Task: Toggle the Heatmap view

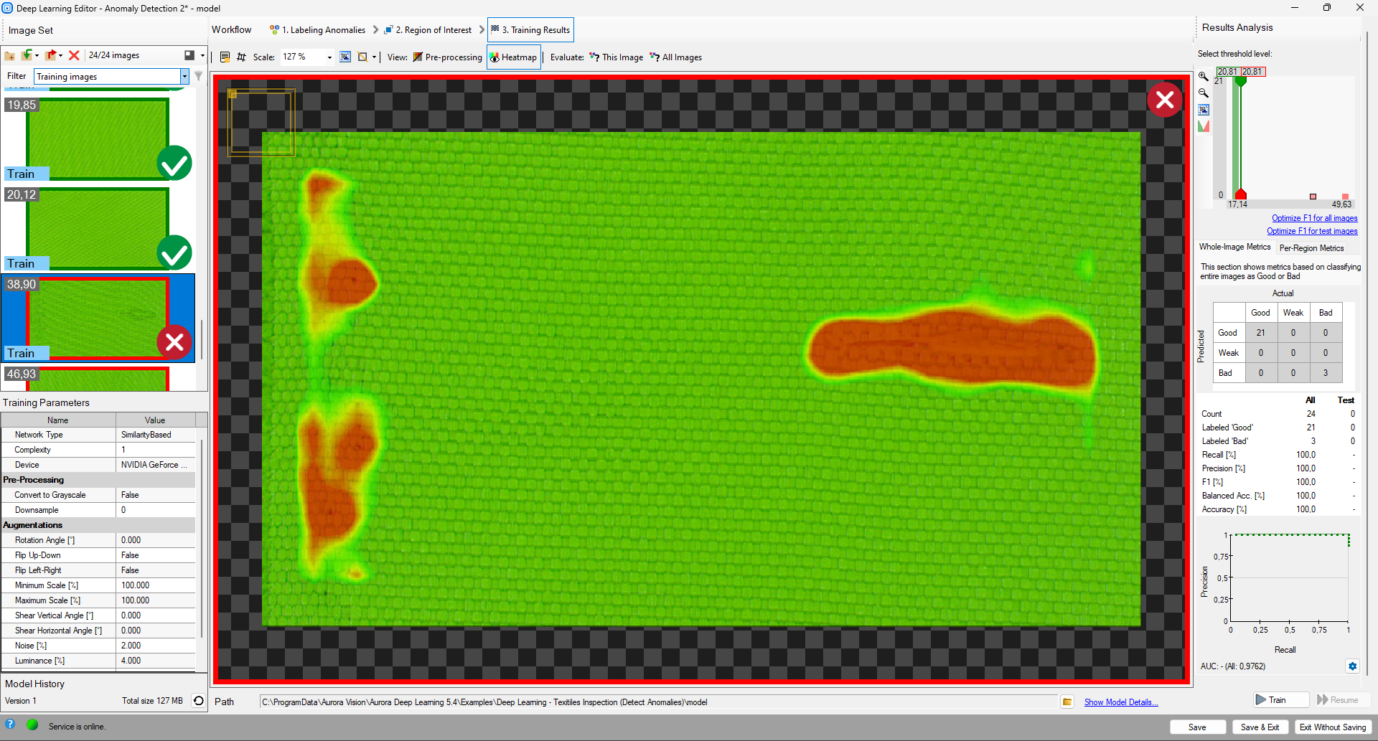Action: (x=513, y=57)
